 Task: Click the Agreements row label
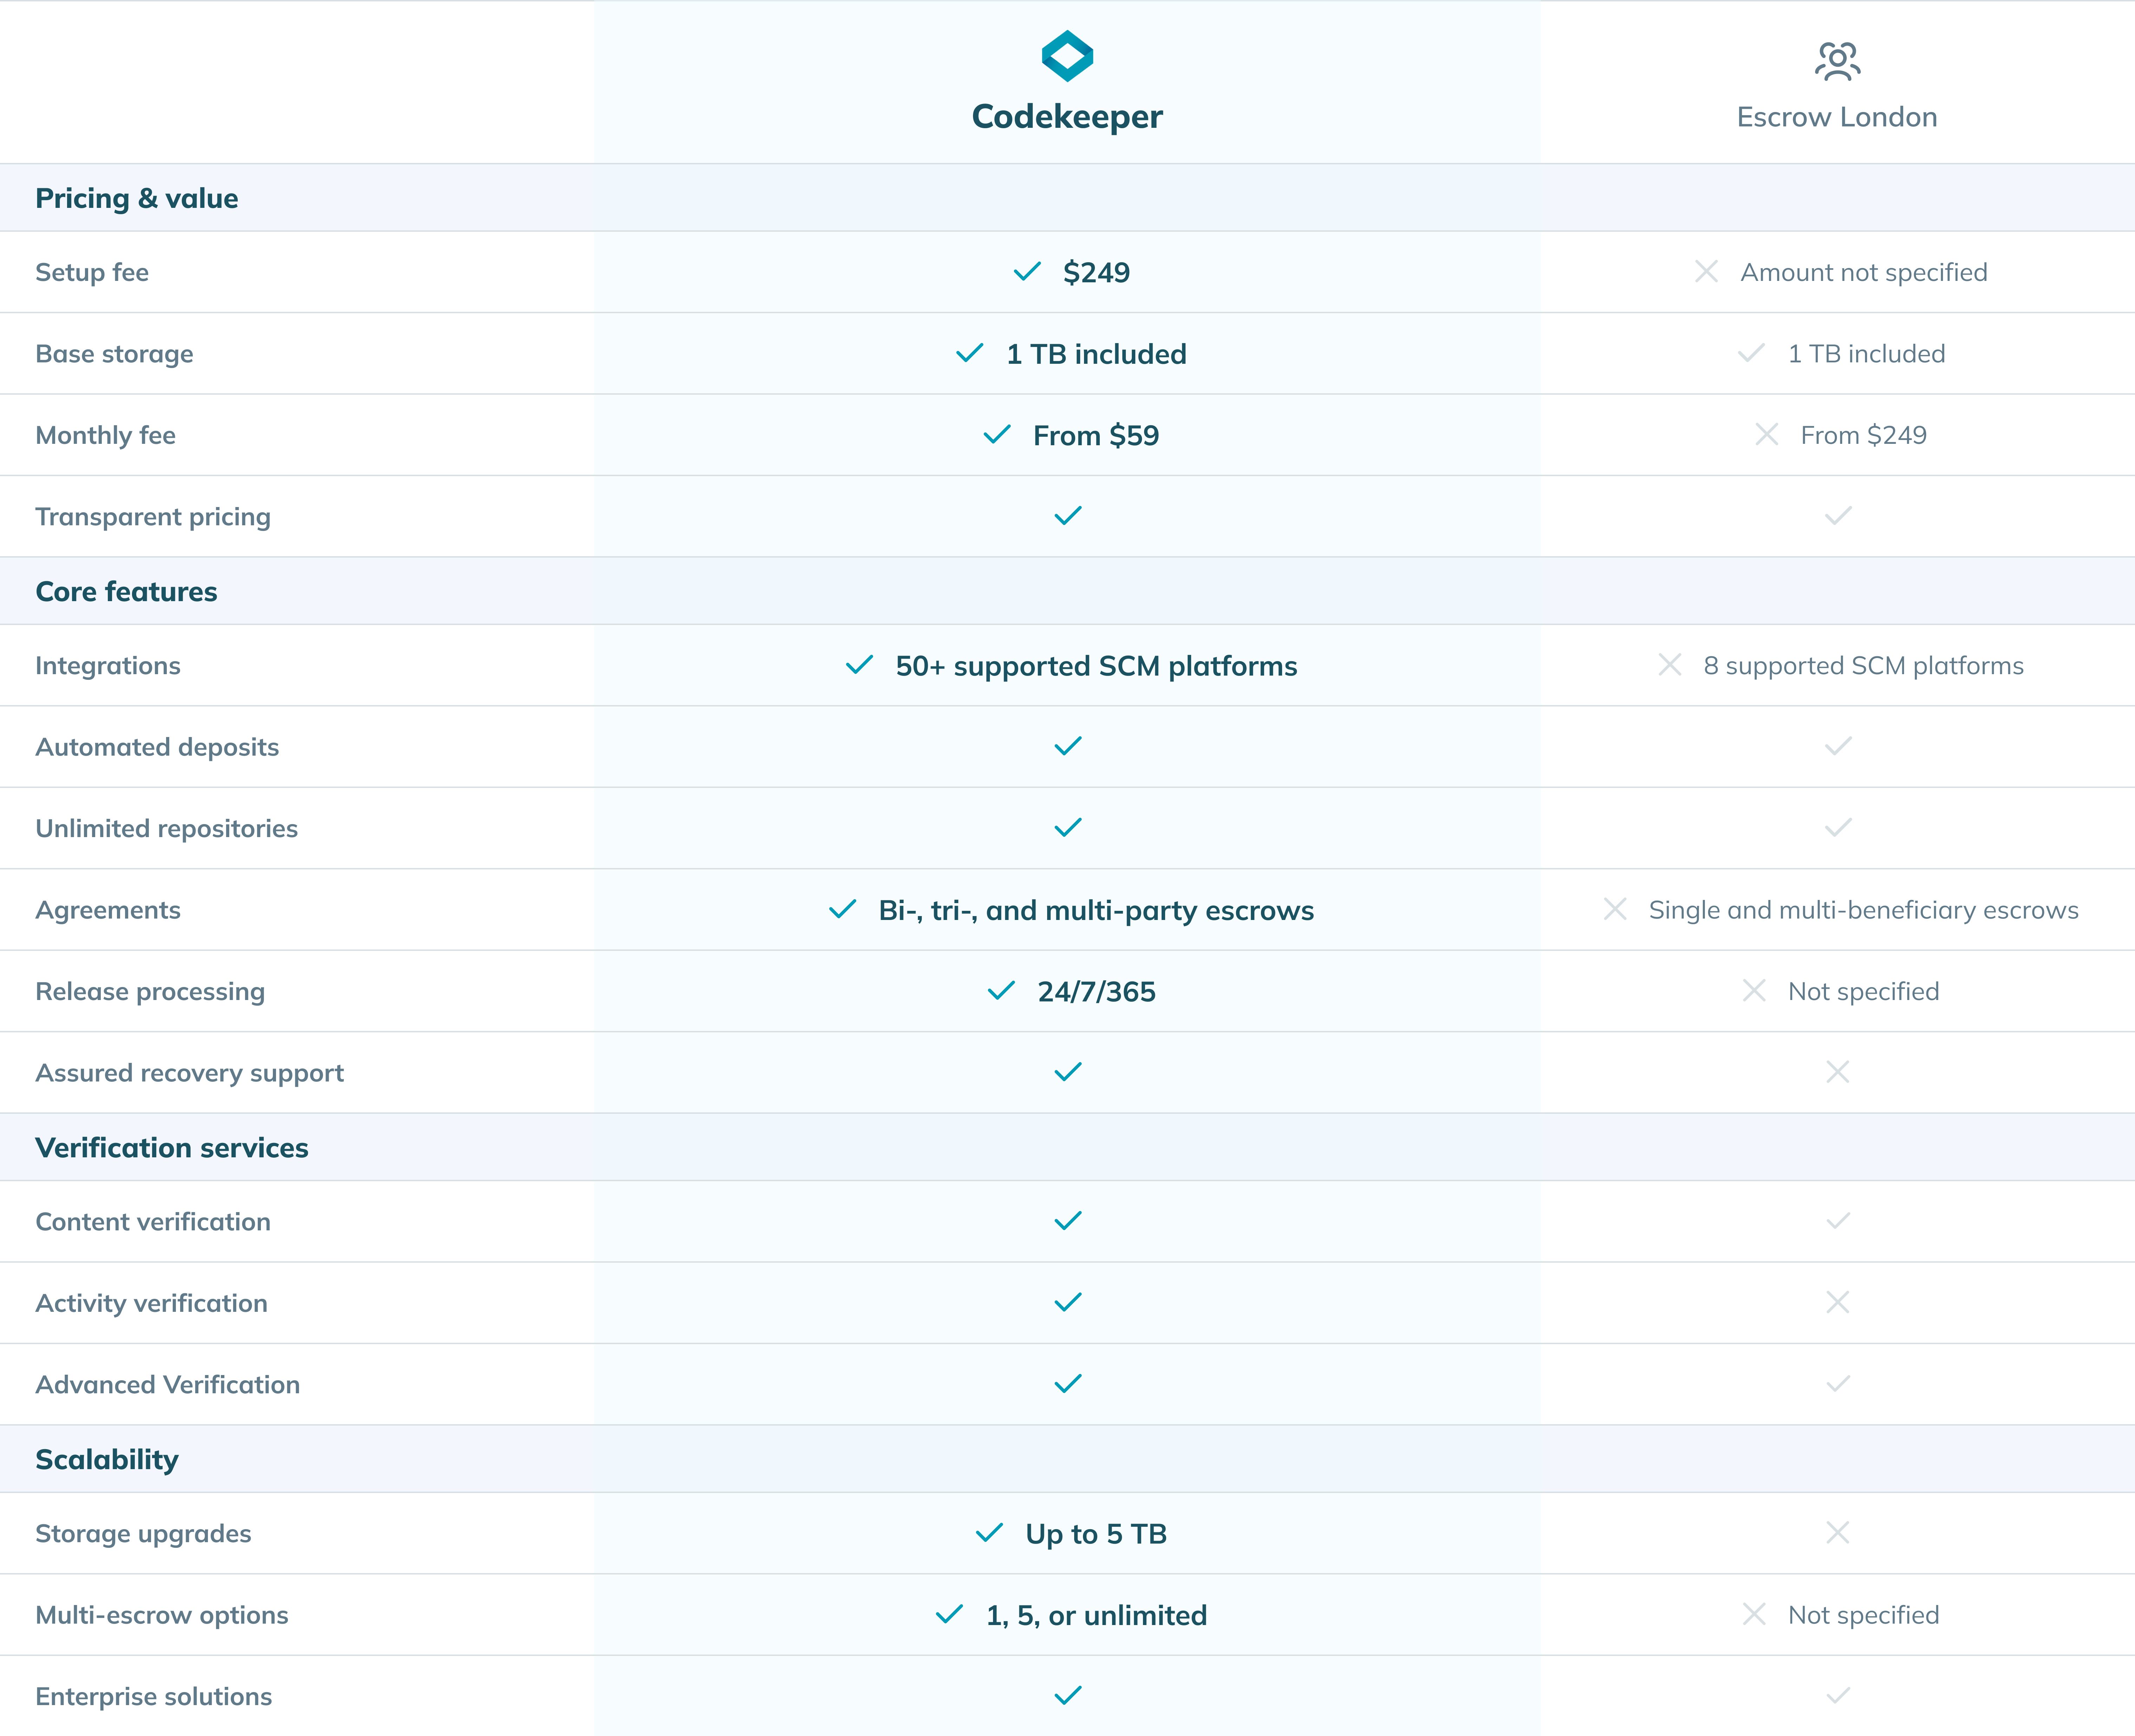tap(108, 910)
